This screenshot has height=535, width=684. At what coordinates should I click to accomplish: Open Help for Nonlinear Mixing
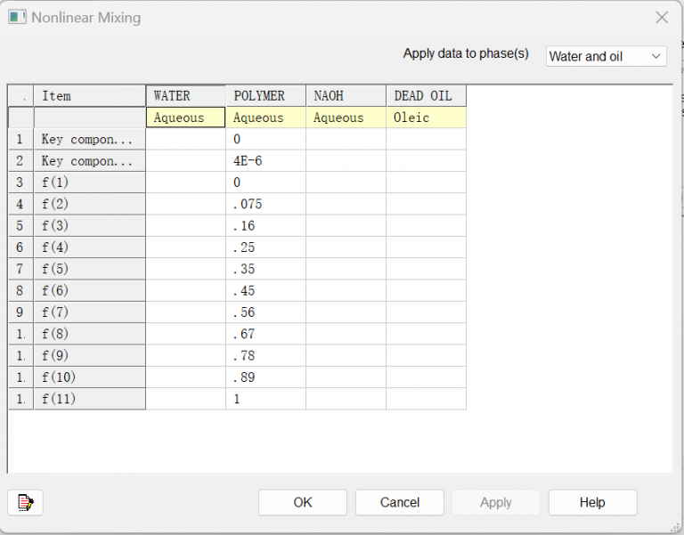pos(592,502)
